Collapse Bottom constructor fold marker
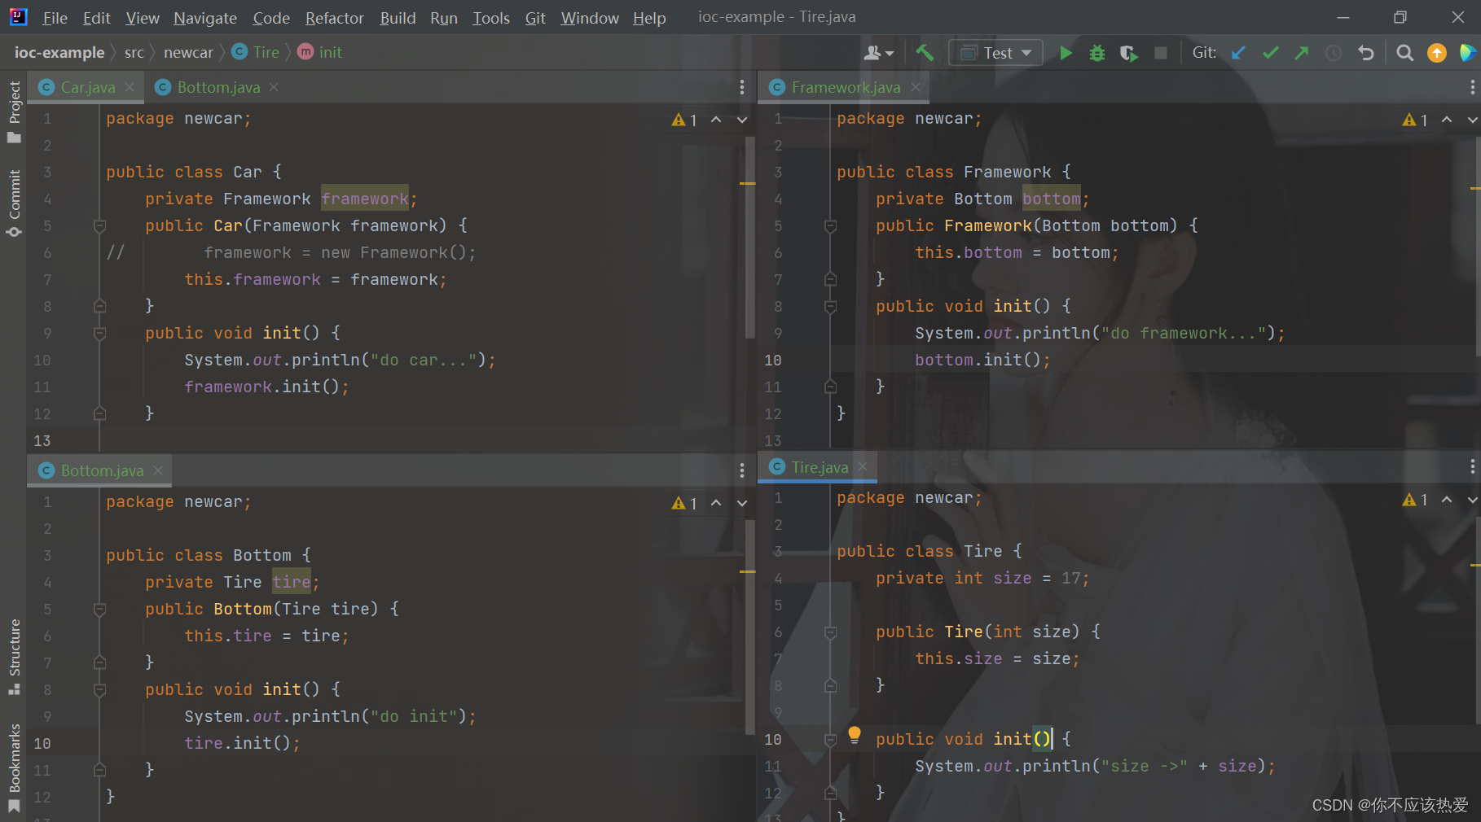 99,609
